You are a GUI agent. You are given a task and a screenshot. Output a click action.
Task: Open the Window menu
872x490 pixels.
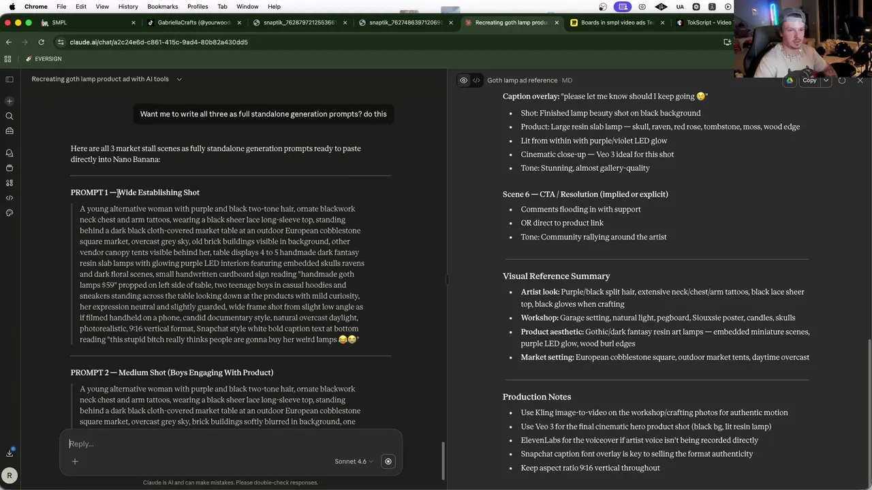pyautogui.click(x=247, y=6)
